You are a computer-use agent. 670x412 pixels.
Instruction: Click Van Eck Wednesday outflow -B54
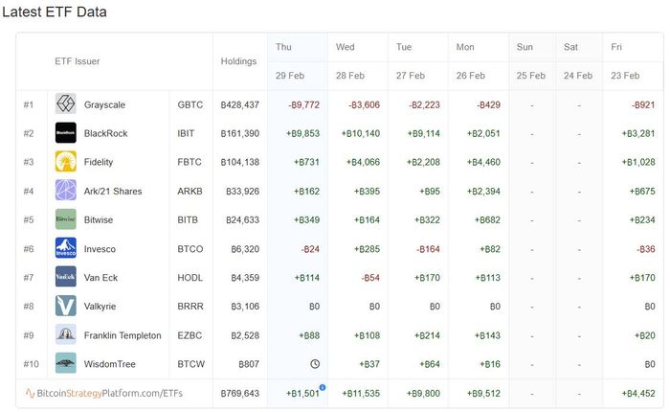[x=370, y=278]
